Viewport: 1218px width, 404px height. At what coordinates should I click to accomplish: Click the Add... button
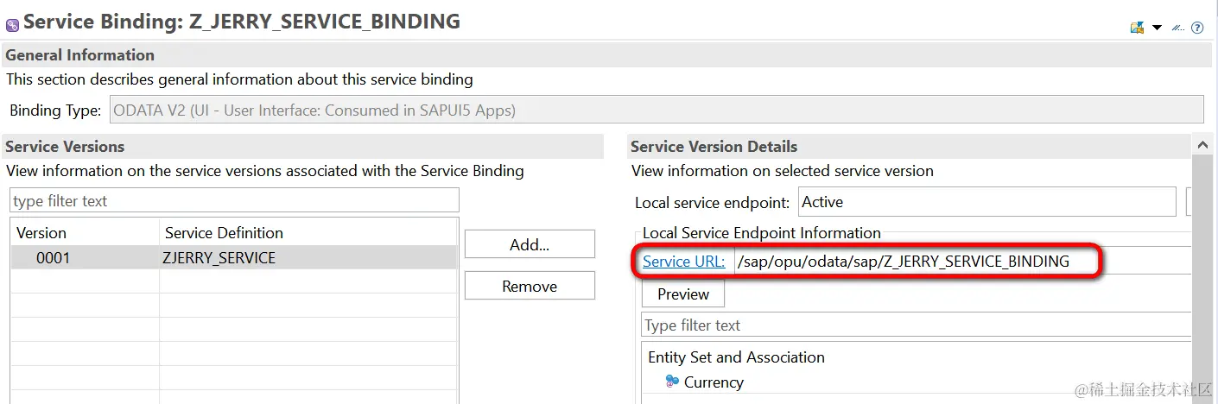pyautogui.click(x=530, y=244)
